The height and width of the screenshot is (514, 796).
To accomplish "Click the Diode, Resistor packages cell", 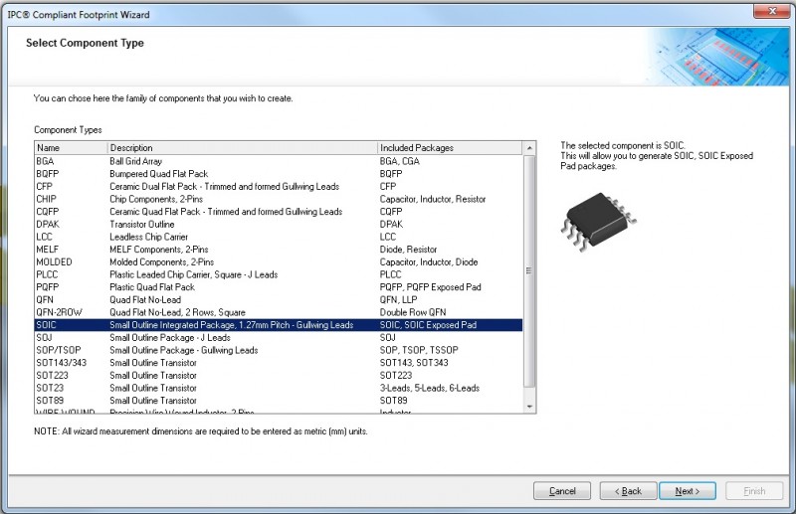I will 408,250.
